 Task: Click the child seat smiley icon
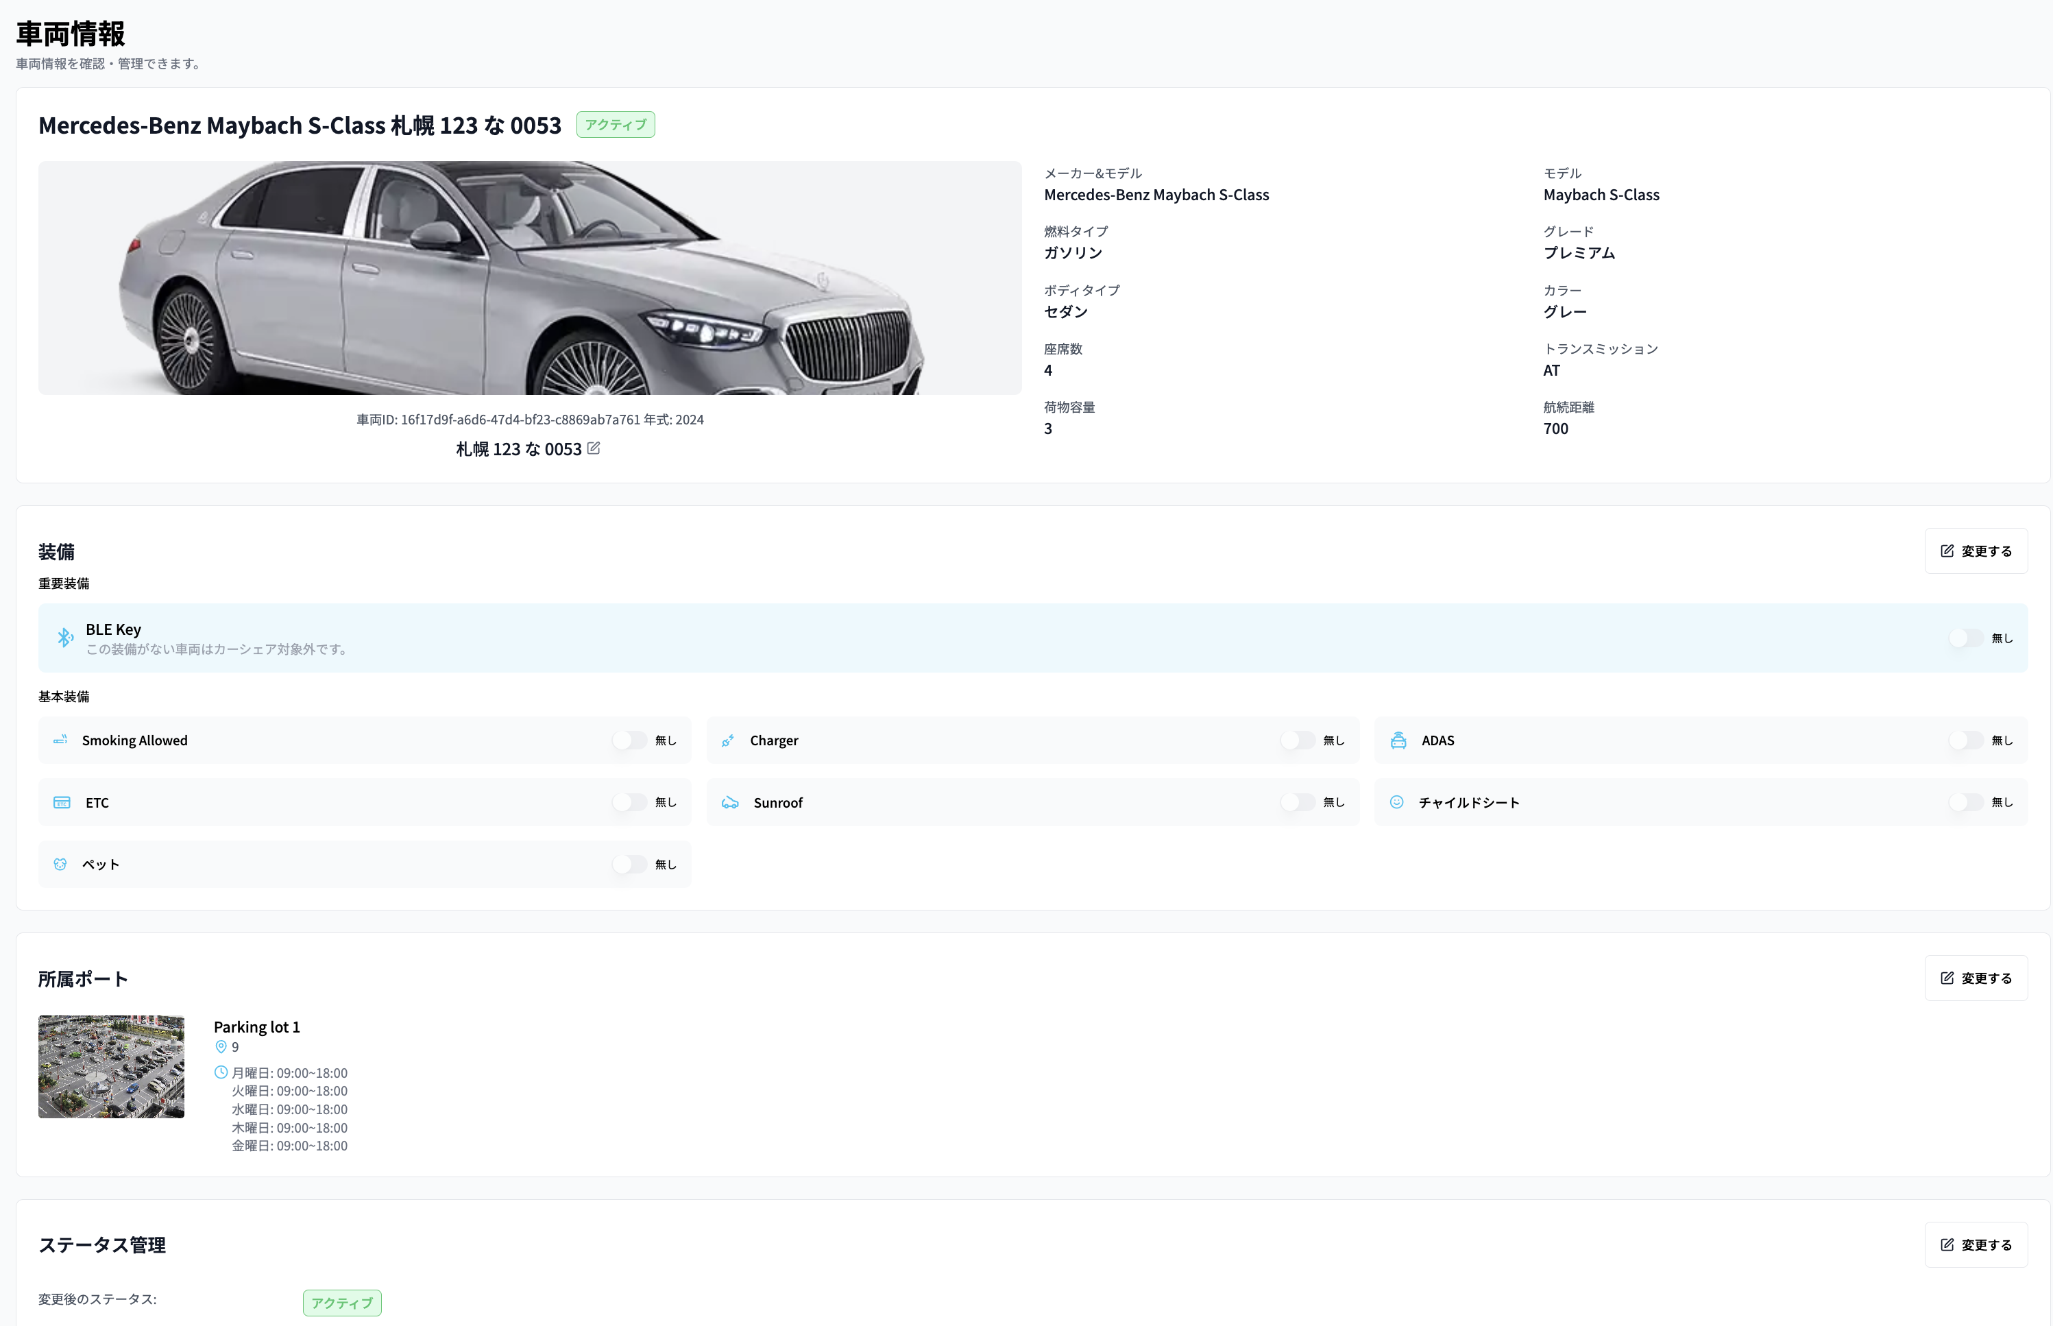[1396, 802]
